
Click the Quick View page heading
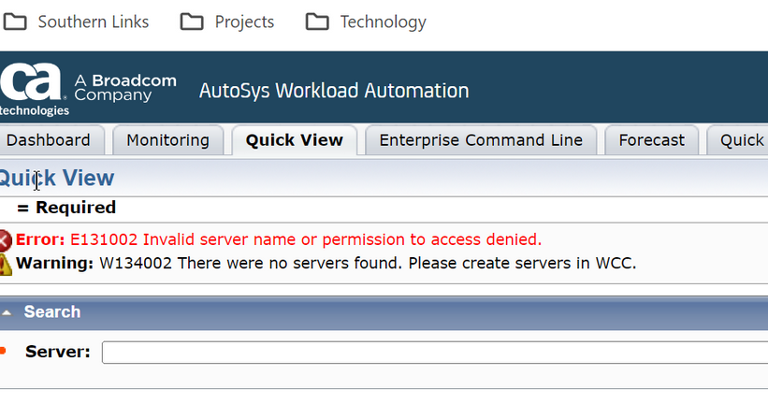pyautogui.click(x=56, y=179)
